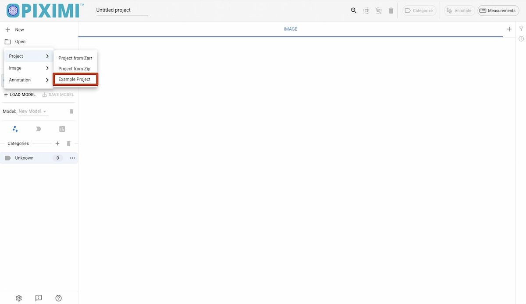The image size is (526, 304).
Task: Open the Measurements view
Action: click(x=498, y=10)
